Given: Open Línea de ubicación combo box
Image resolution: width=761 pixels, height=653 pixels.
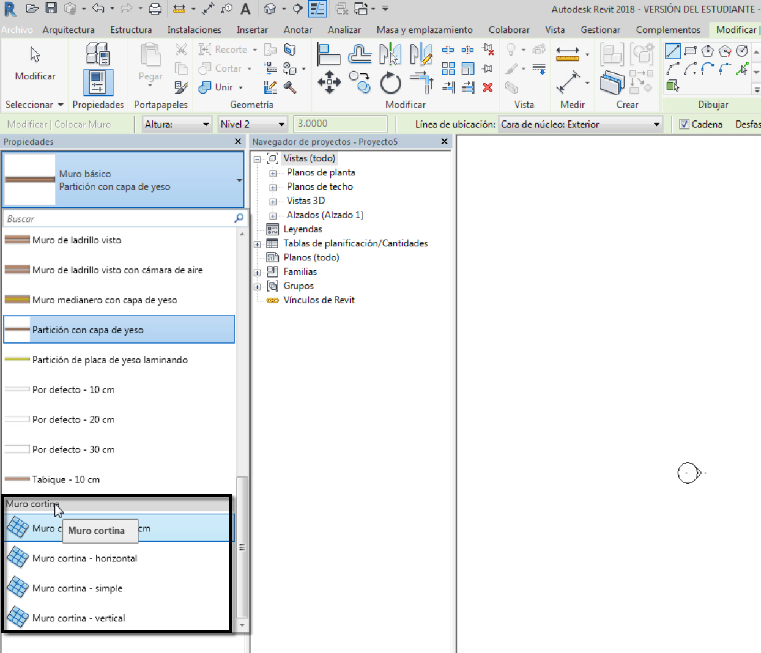Looking at the screenshot, I should (x=580, y=124).
